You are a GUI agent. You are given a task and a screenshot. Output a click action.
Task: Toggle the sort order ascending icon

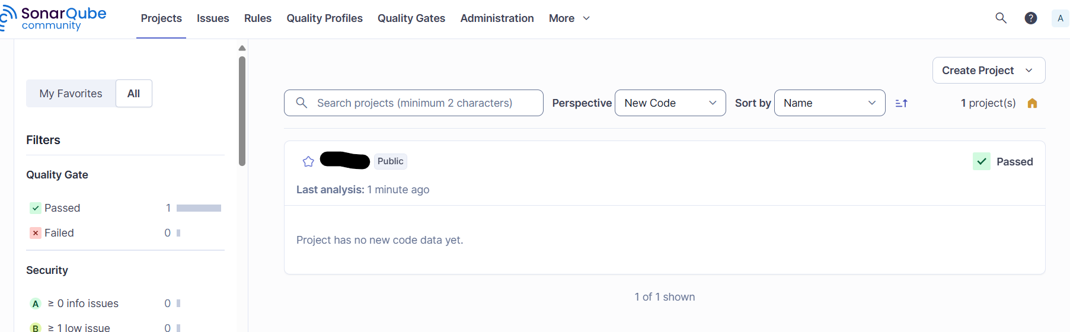click(x=901, y=103)
